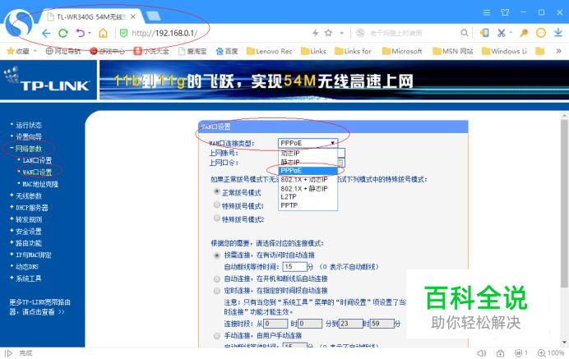Click the scissors screenshot tool icon
569x359 pixels.
click(x=502, y=33)
